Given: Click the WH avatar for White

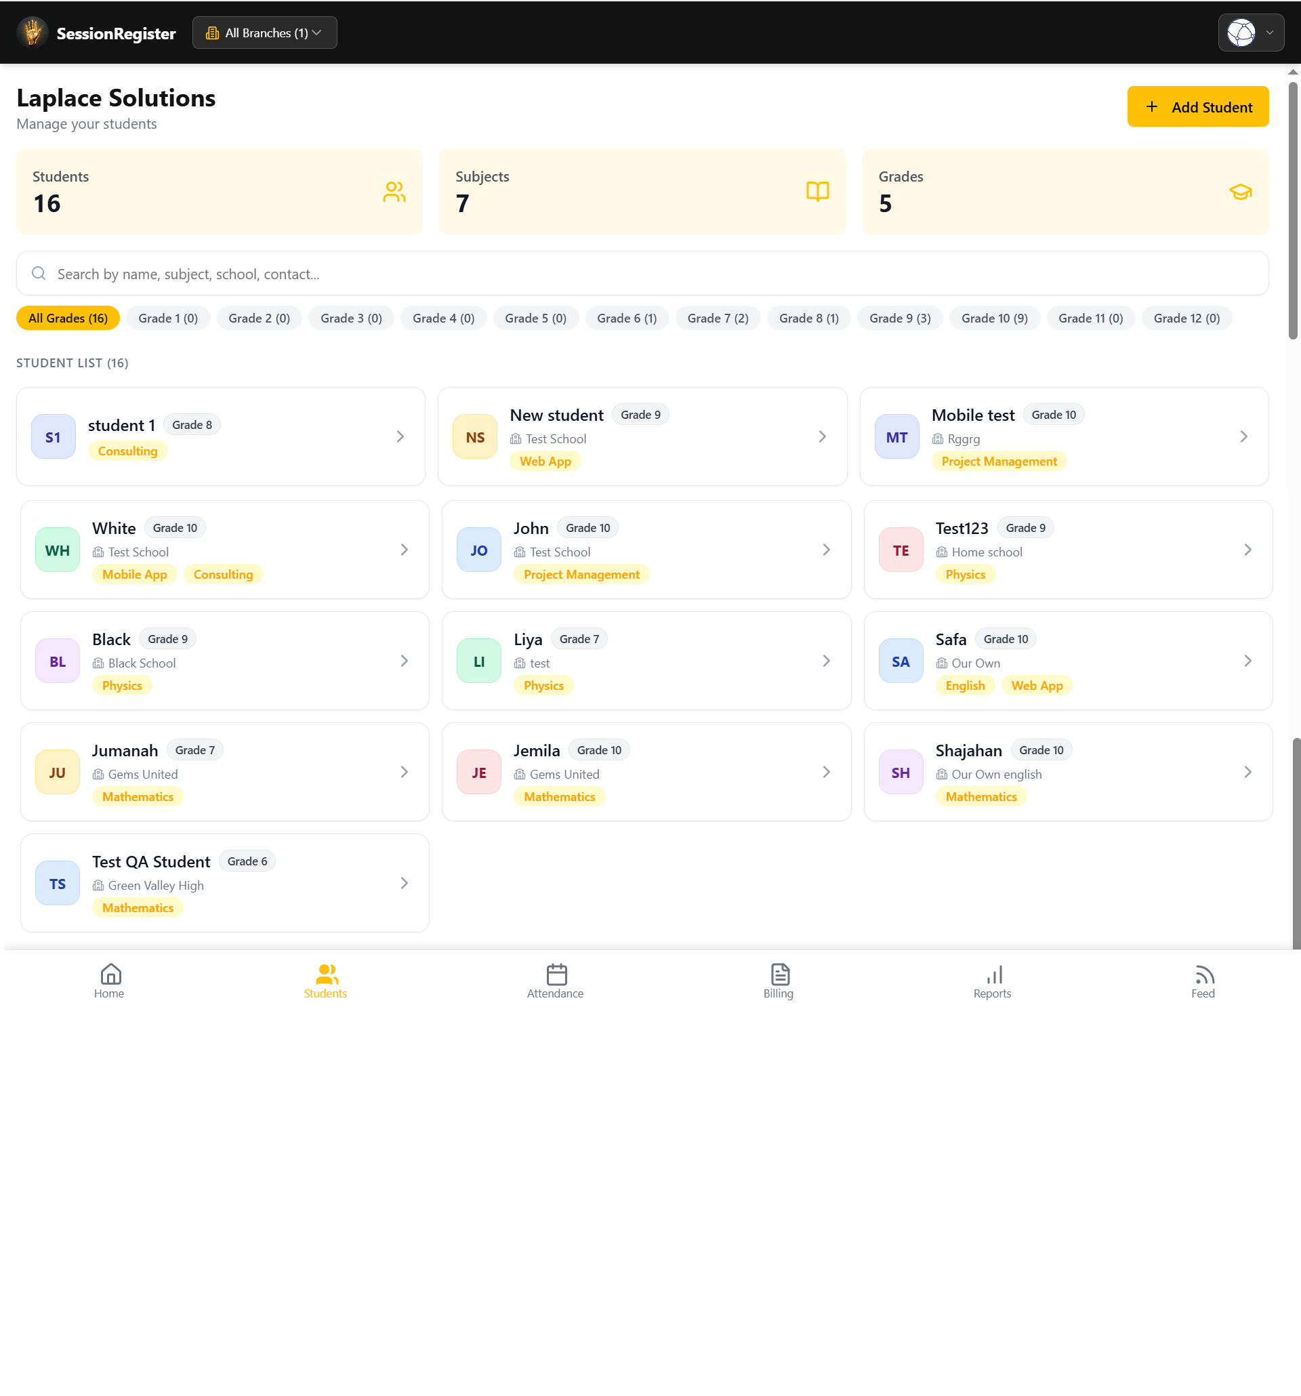Looking at the screenshot, I should 58,550.
